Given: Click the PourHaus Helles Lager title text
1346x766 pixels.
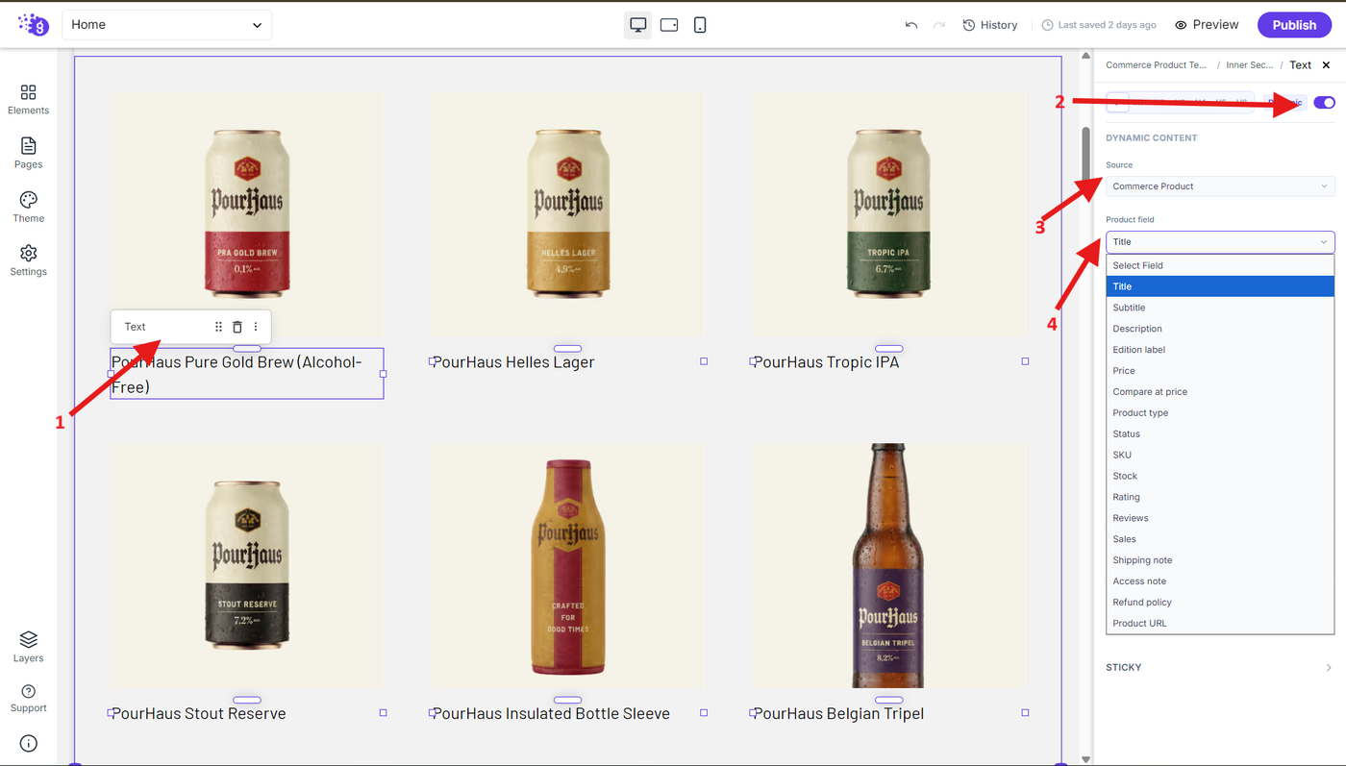Looking at the screenshot, I should (513, 362).
